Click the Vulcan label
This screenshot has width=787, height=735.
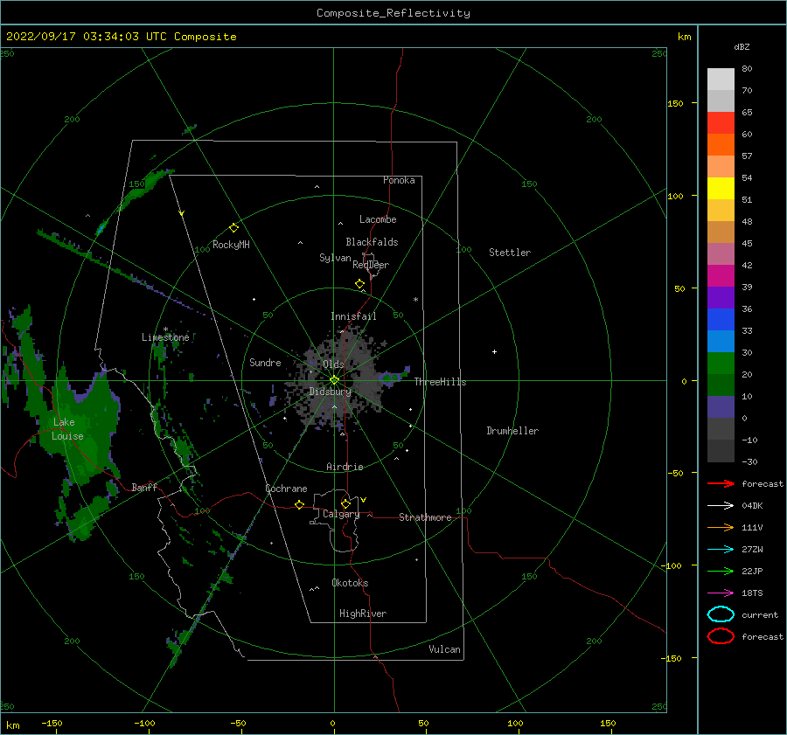pyautogui.click(x=444, y=649)
